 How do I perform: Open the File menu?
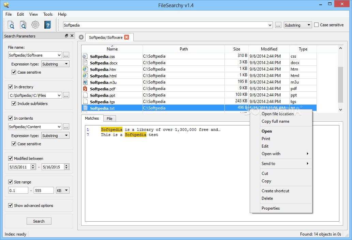click(x=9, y=14)
